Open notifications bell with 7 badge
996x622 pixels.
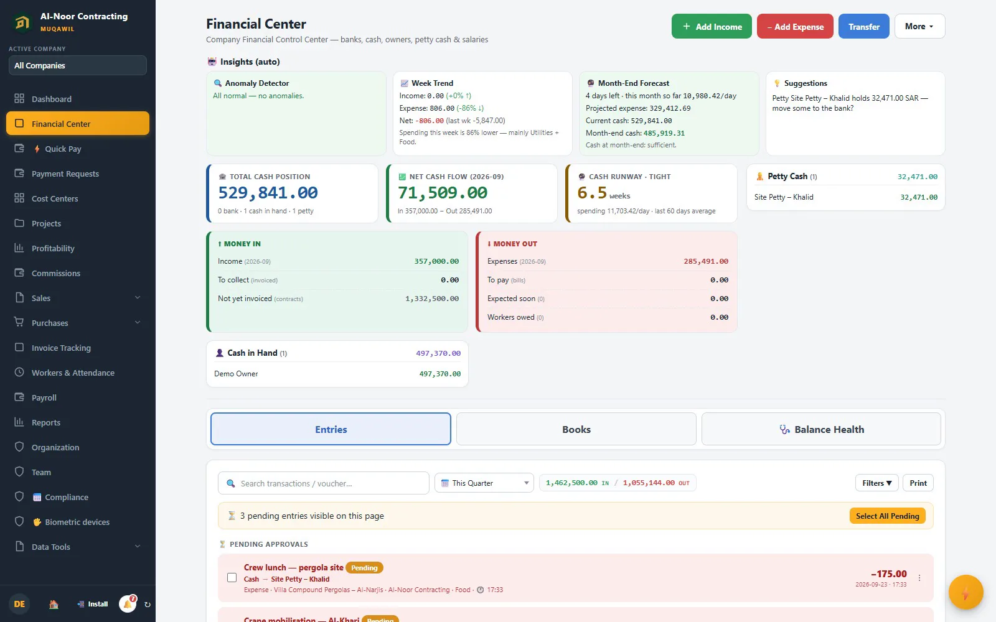128,603
